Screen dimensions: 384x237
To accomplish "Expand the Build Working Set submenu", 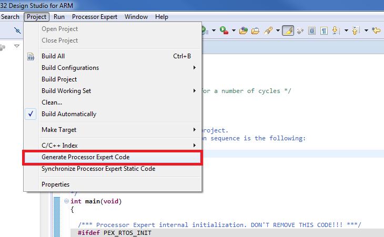I will point(66,91).
